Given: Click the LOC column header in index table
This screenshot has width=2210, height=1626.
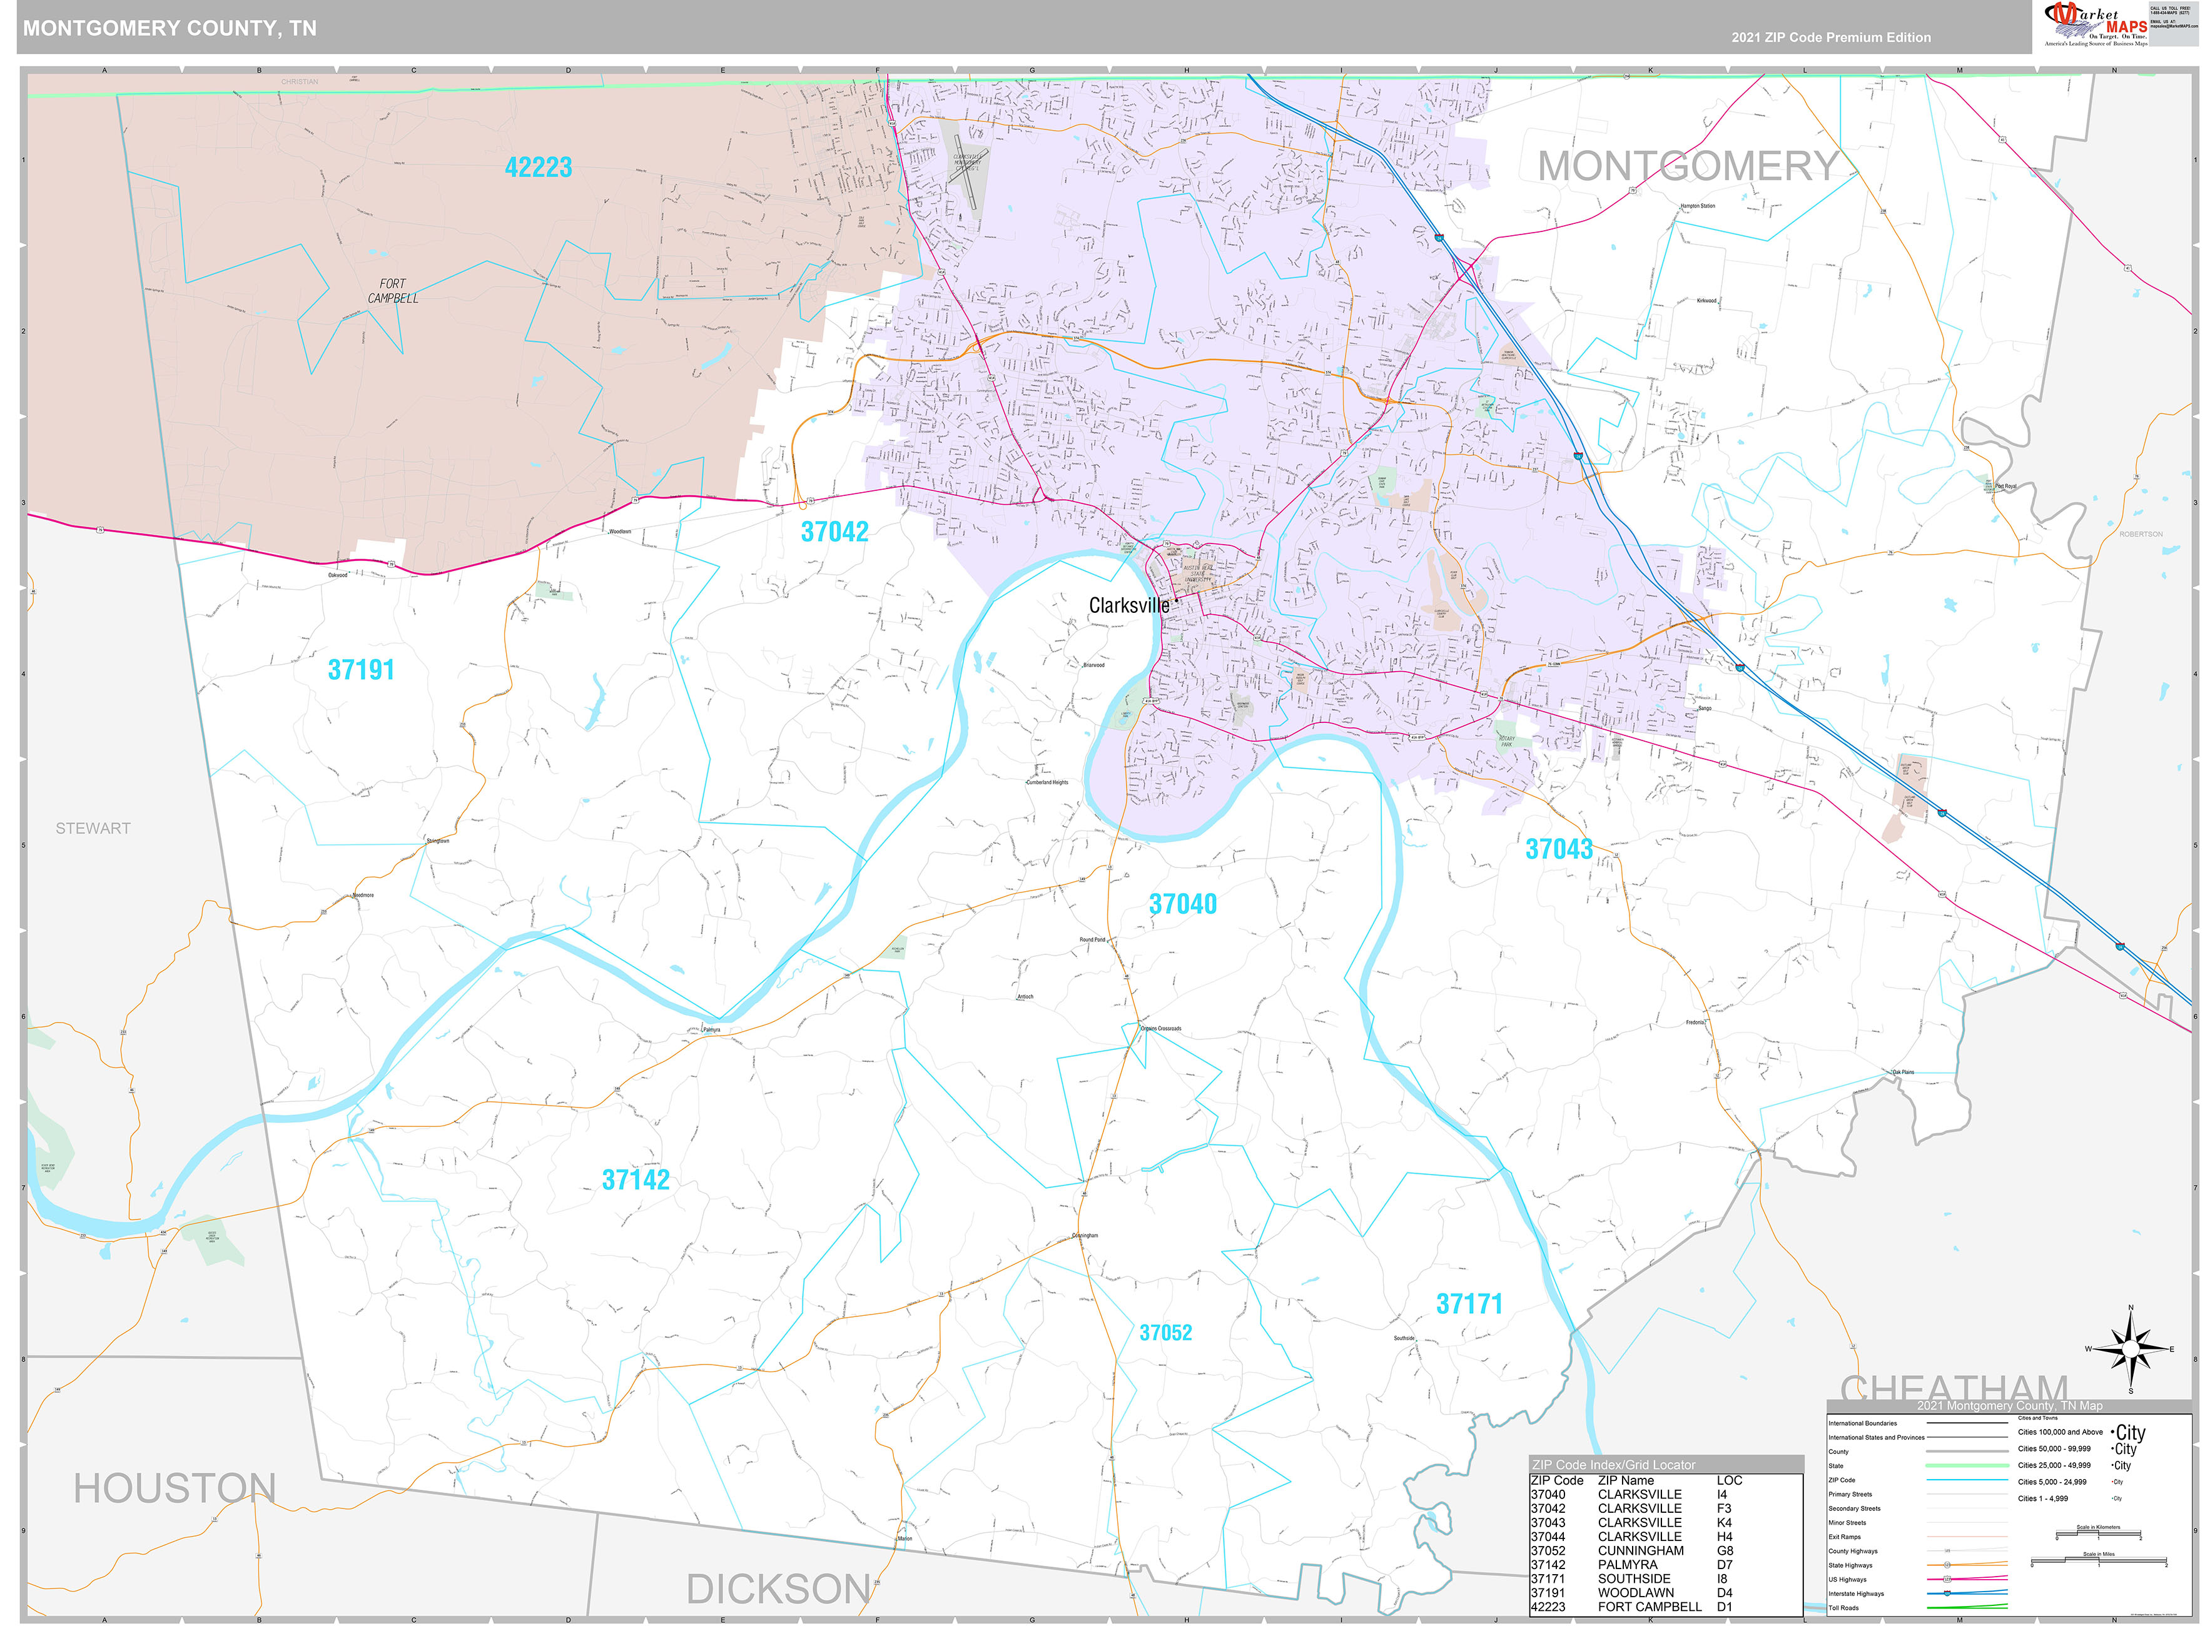Looking at the screenshot, I should point(1730,1480).
